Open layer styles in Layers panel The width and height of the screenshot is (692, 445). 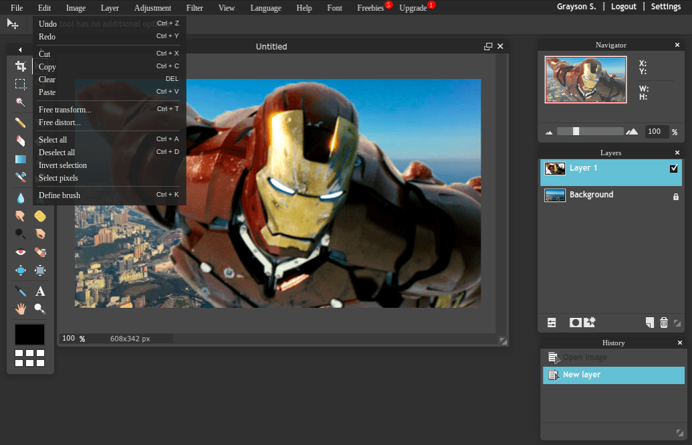tap(590, 322)
